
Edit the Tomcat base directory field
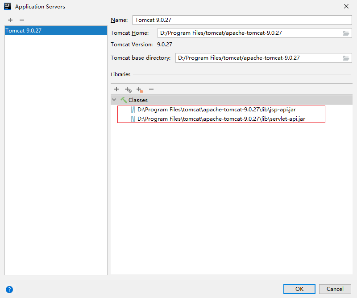point(258,58)
